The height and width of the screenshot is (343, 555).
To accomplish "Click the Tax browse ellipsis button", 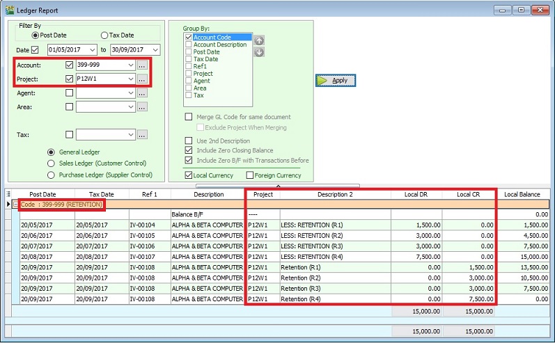I will click(x=142, y=135).
